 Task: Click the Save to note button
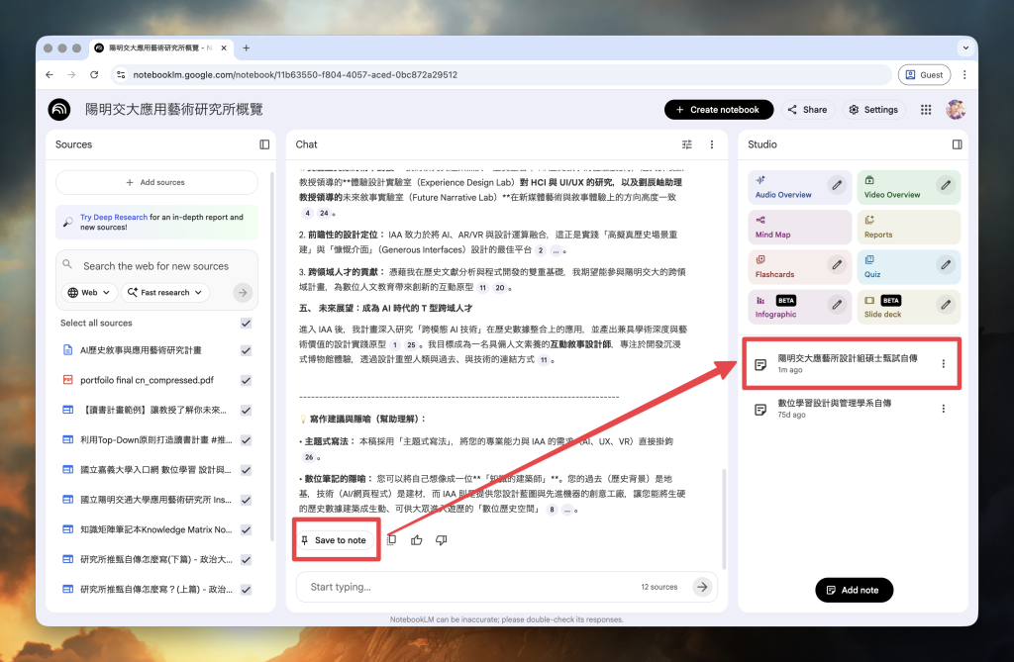click(x=336, y=539)
